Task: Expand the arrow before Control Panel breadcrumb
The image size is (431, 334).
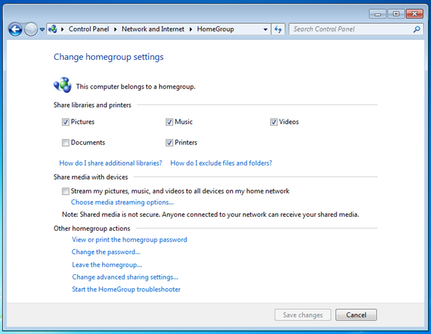Action: (x=63, y=29)
